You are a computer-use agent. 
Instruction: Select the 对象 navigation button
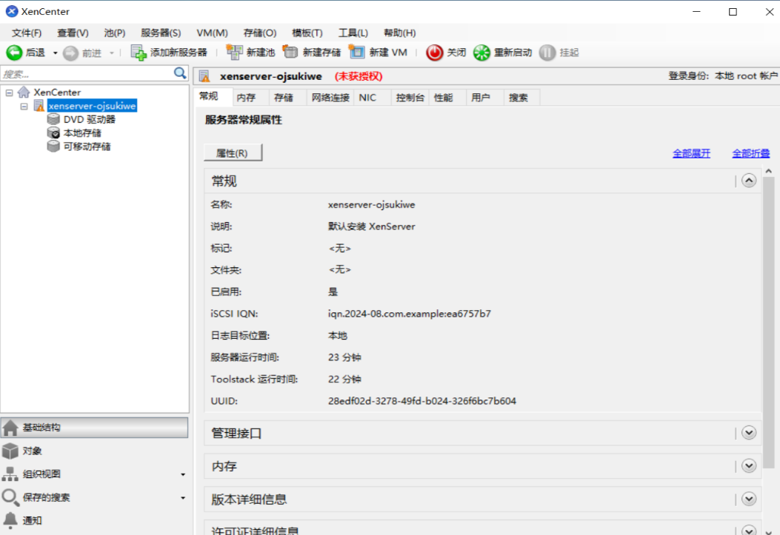click(95, 451)
